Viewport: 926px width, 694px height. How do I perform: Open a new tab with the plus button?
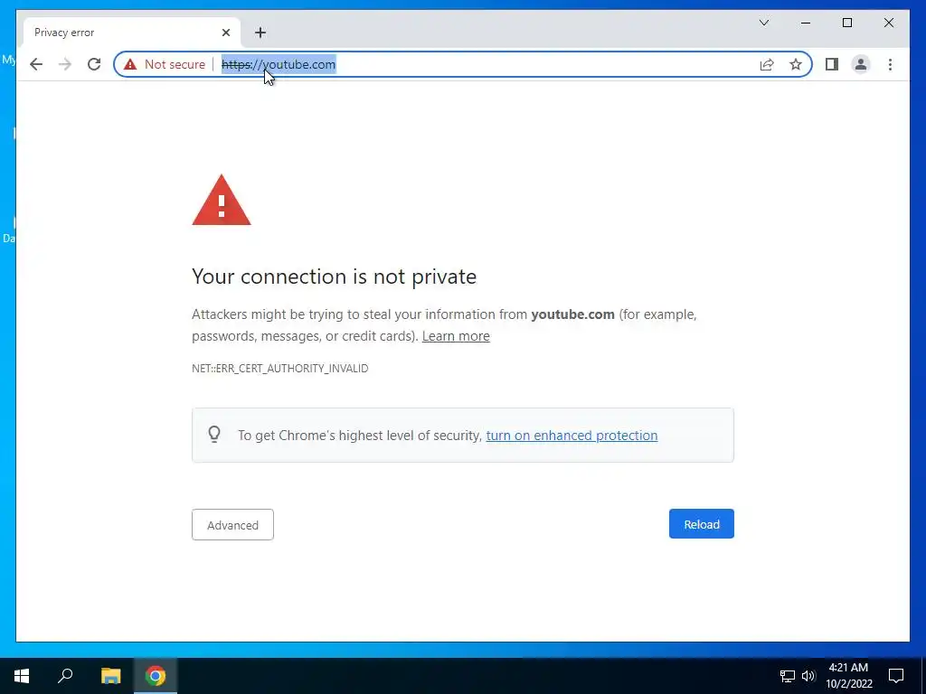click(x=260, y=33)
